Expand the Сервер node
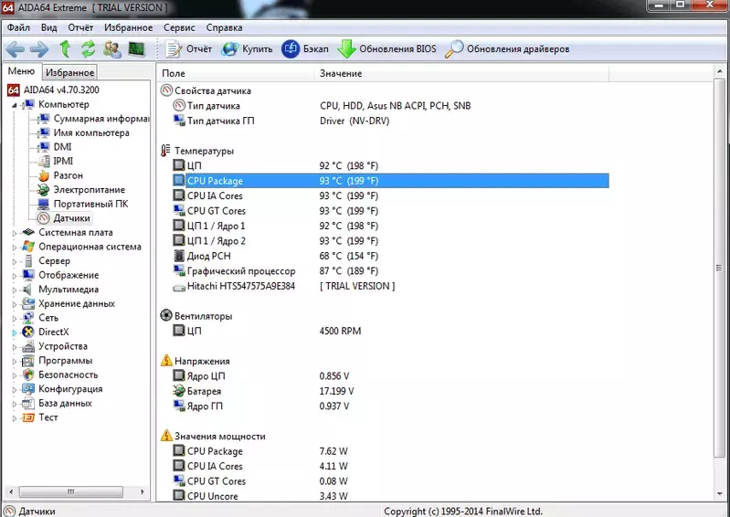This screenshot has width=730, height=517. click(14, 261)
